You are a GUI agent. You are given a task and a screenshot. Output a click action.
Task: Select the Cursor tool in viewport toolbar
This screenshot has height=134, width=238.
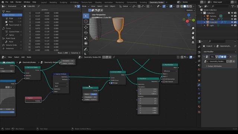pos(86,22)
